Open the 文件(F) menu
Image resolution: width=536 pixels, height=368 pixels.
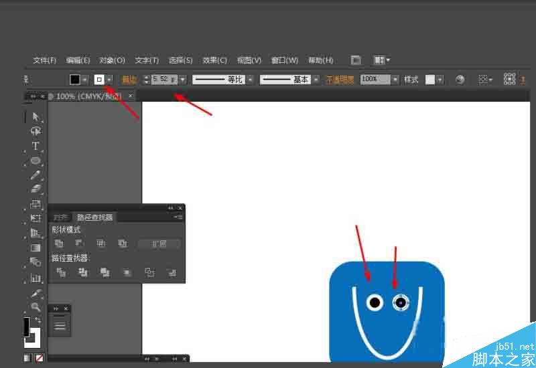pos(44,60)
